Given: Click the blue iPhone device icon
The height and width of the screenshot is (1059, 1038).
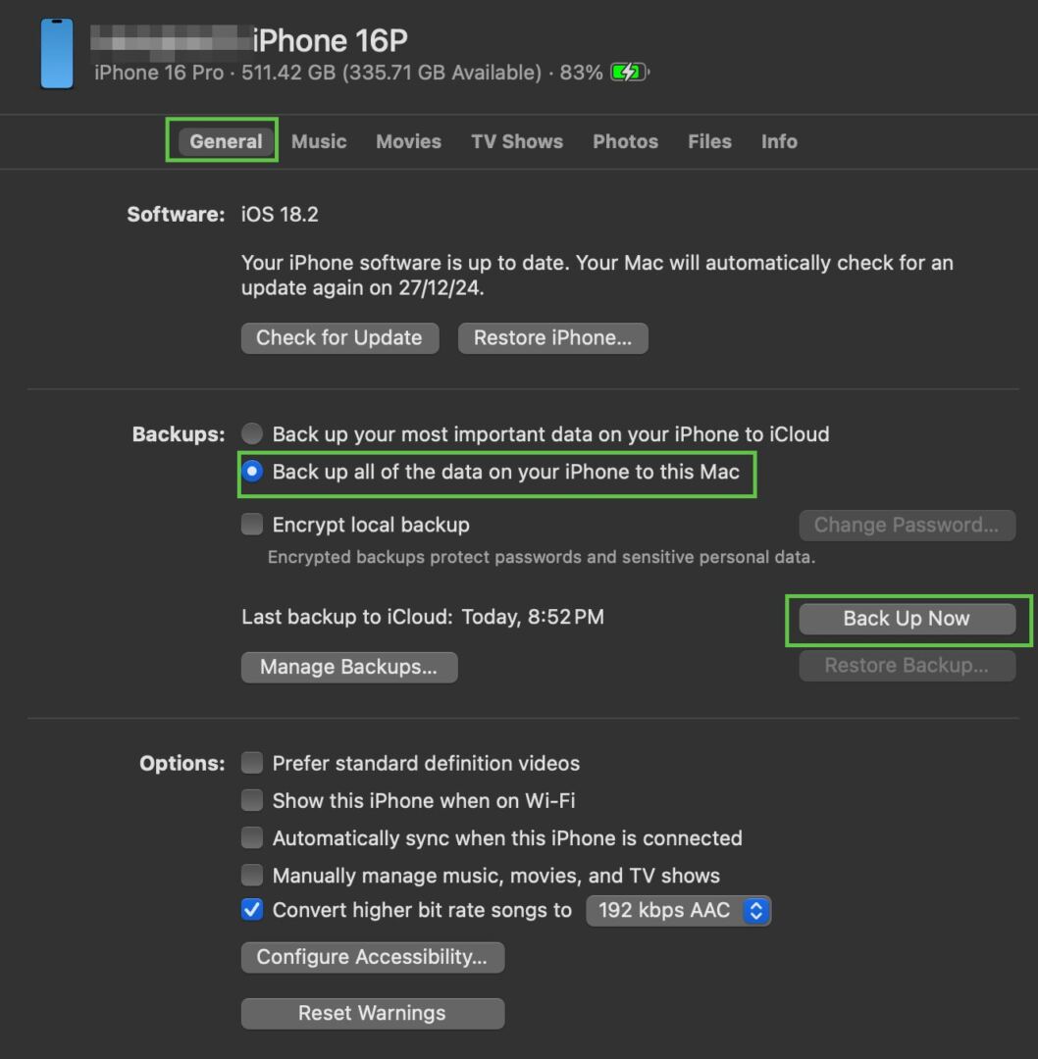Looking at the screenshot, I should (x=57, y=54).
